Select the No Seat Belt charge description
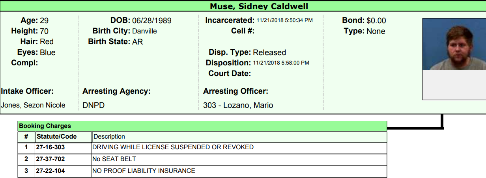This screenshot has height=178, width=486. point(114,159)
